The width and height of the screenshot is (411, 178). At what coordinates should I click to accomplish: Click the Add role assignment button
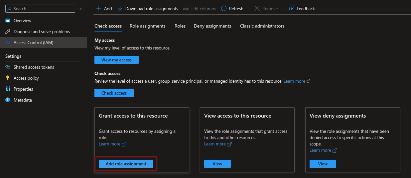[x=126, y=164]
